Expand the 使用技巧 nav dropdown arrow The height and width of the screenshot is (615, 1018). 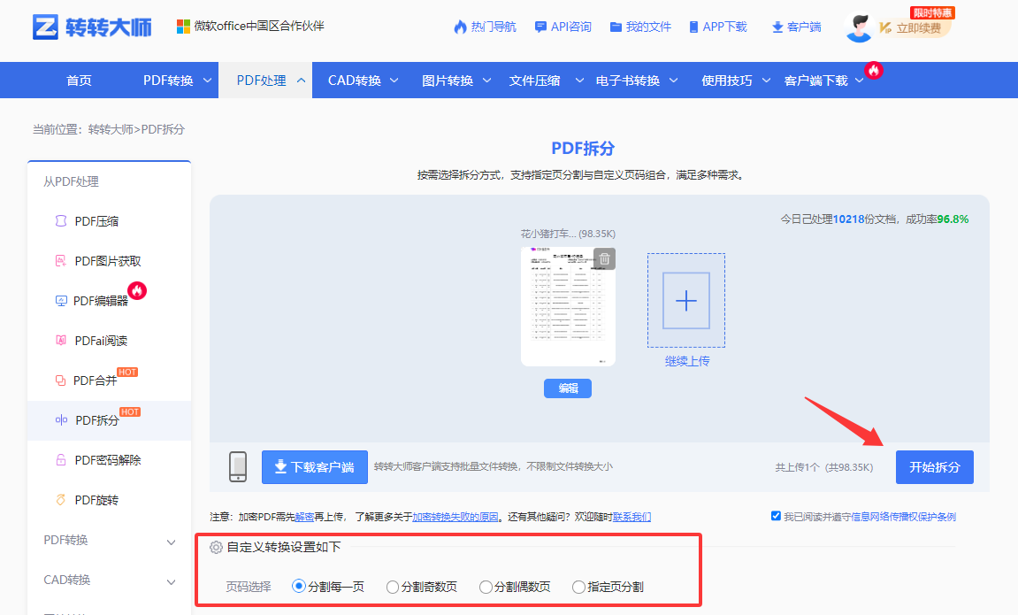[766, 81]
